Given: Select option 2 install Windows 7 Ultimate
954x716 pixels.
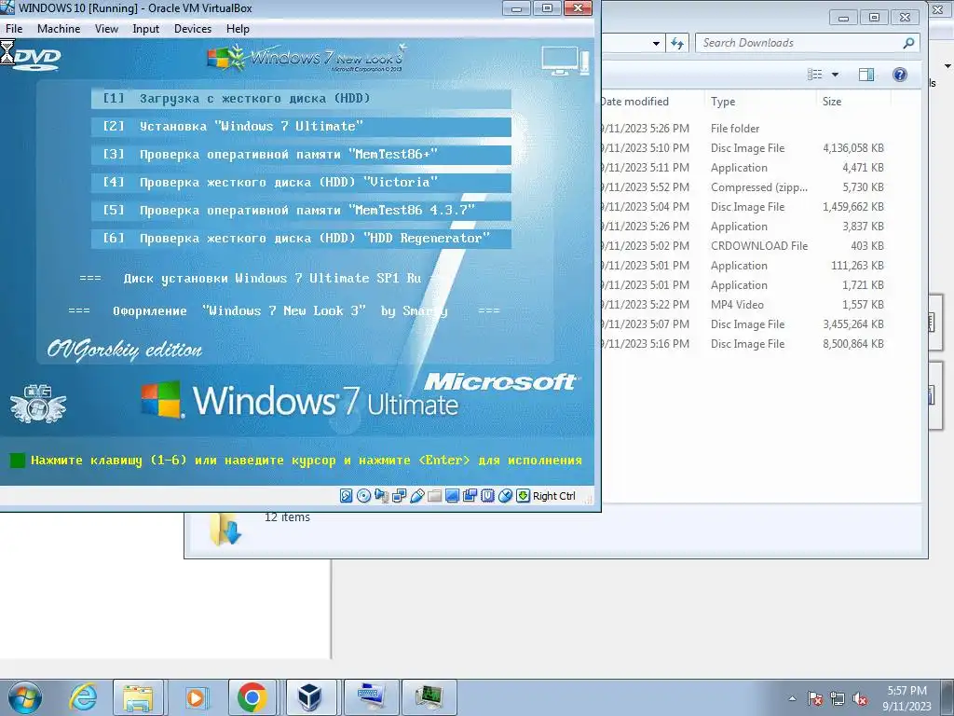Looking at the screenshot, I should click(301, 127).
